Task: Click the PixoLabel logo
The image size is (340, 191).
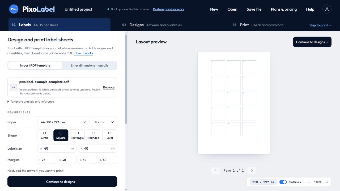Action: [x=32, y=9]
